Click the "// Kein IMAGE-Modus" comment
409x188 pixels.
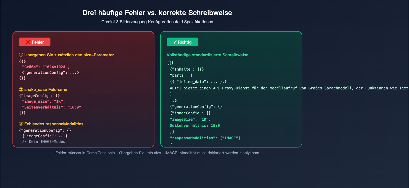(x=43, y=142)
